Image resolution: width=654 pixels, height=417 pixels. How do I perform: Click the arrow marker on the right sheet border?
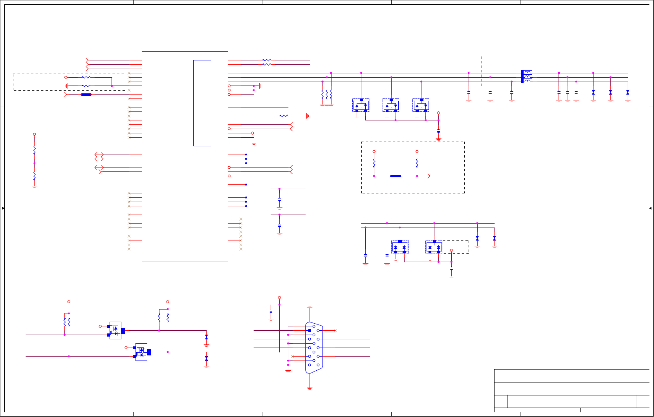pyautogui.click(x=651, y=208)
